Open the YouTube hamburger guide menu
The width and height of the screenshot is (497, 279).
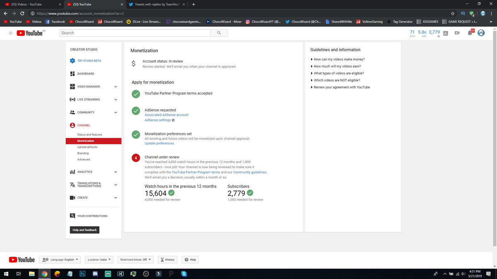(10, 33)
